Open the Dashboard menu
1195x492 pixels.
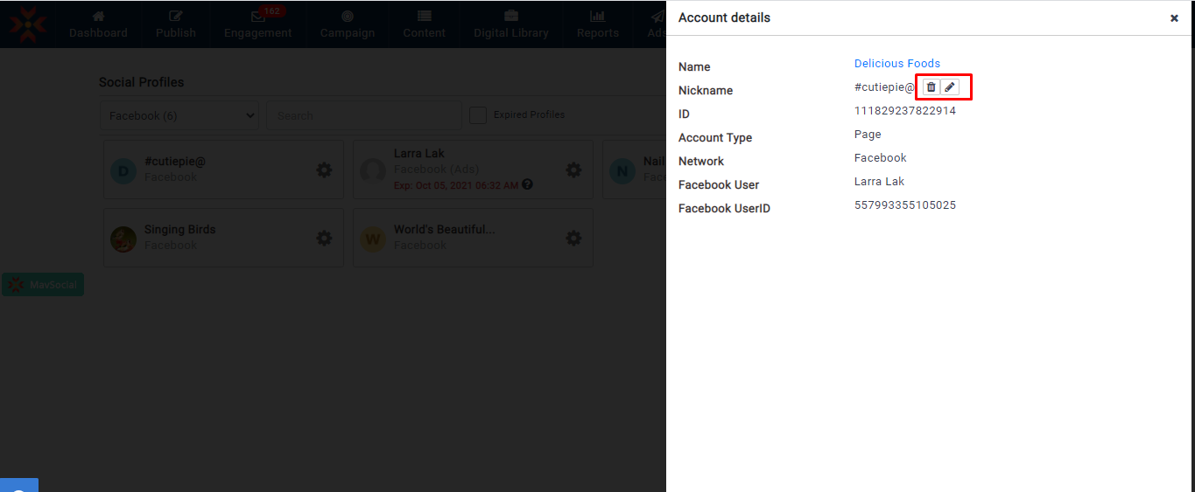[x=98, y=24]
